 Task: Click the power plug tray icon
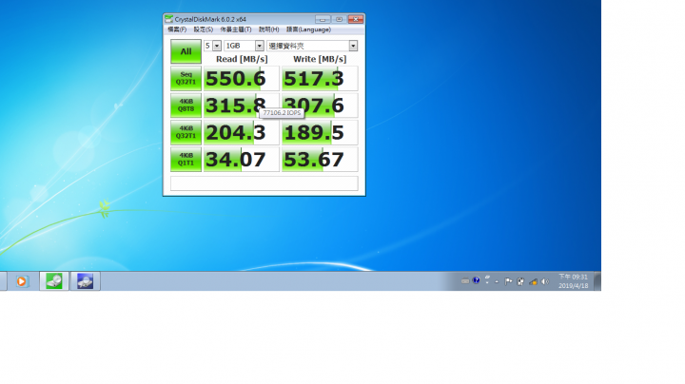pos(520,282)
